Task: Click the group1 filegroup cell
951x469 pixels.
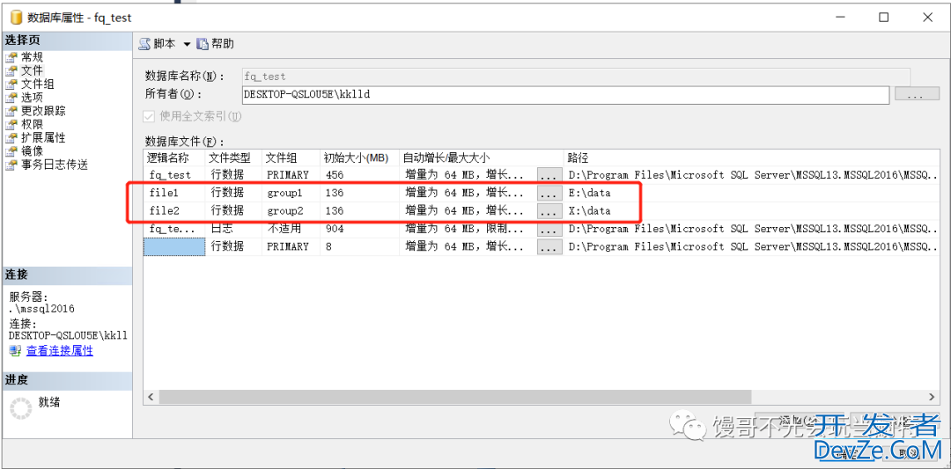Action: tap(291, 194)
